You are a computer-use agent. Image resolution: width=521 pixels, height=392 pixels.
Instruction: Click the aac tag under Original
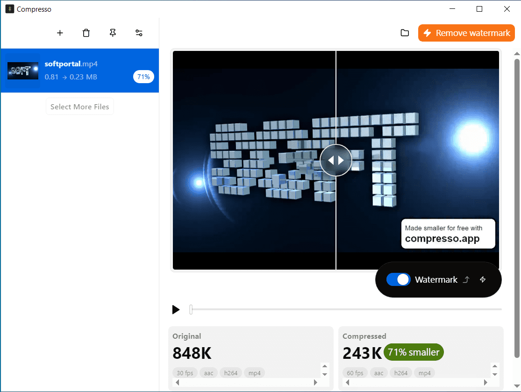(209, 373)
